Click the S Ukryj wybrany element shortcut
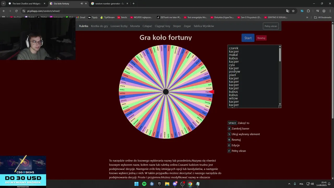Image resolution: width=334 pixels, height=188 pixels. click(x=244, y=134)
